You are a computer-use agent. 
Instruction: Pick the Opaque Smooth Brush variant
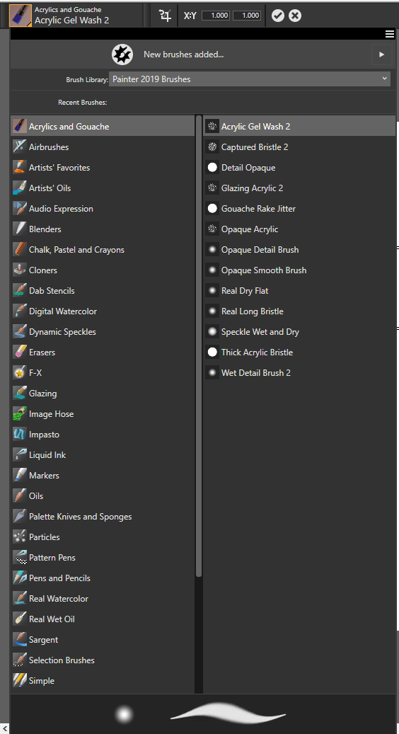(x=299, y=270)
